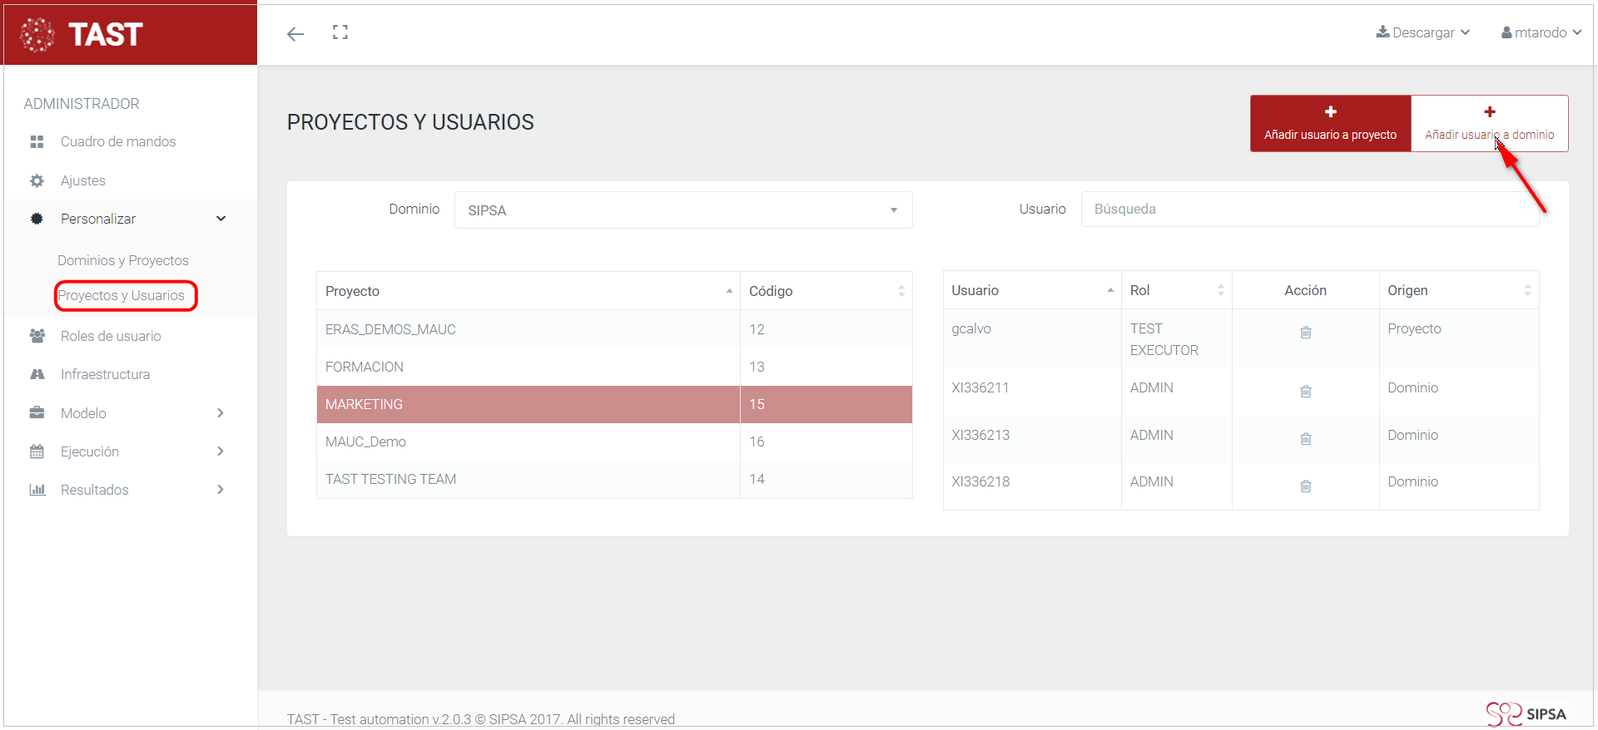The height and width of the screenshot is (730, 1598).
Task: Click Añadir usuario a dominio button
Action: (x=1489, y=124)
